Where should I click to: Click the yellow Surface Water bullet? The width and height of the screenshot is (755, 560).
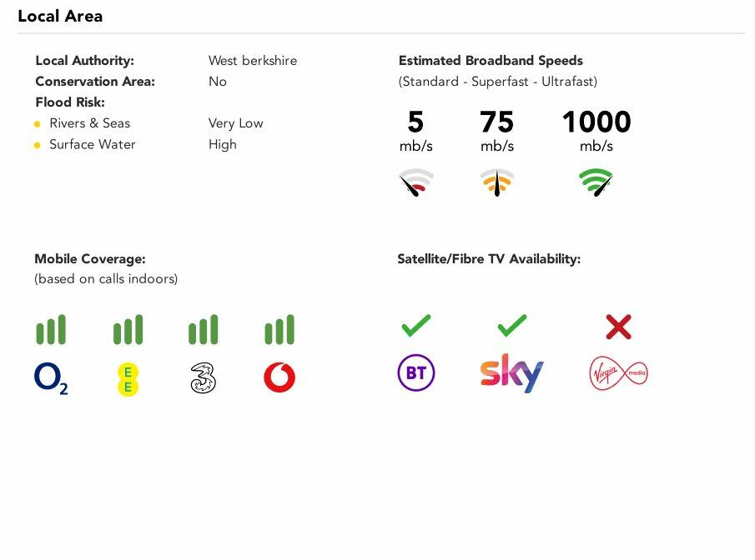click(38, 145)
